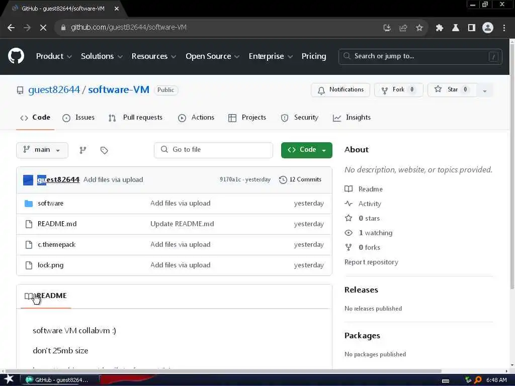This screenshot has height=386, width=515.
Task: Open Readme link in About
Action: (371, 189)
